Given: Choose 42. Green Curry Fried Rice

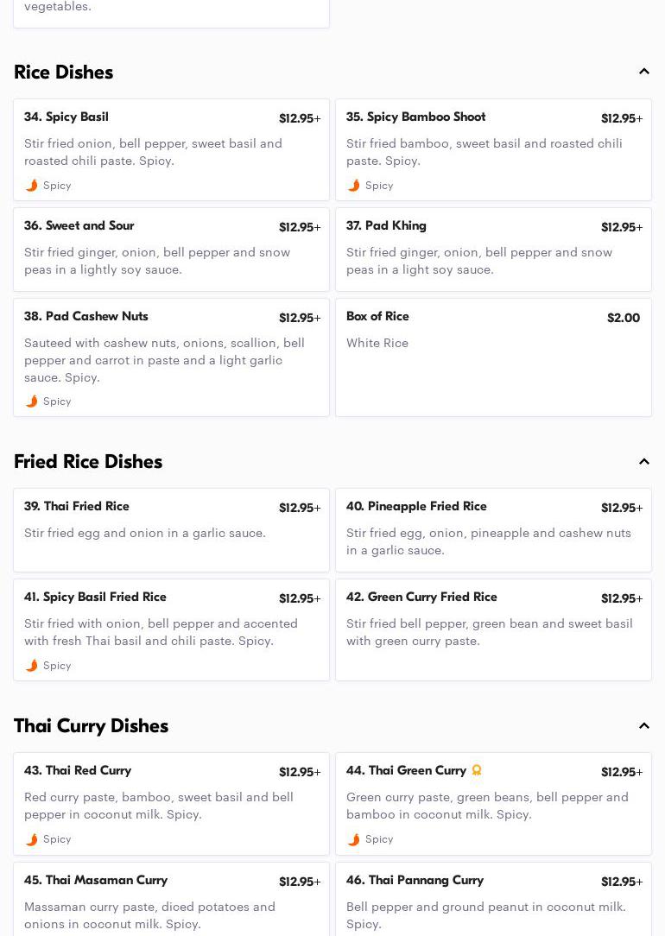Looking at the screenshot, I should click(x=493, y=629).
